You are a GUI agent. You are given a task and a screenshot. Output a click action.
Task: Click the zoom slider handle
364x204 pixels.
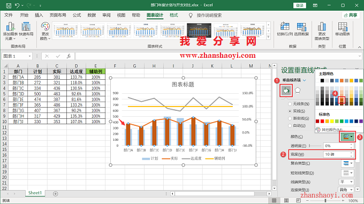pos(325,200)
